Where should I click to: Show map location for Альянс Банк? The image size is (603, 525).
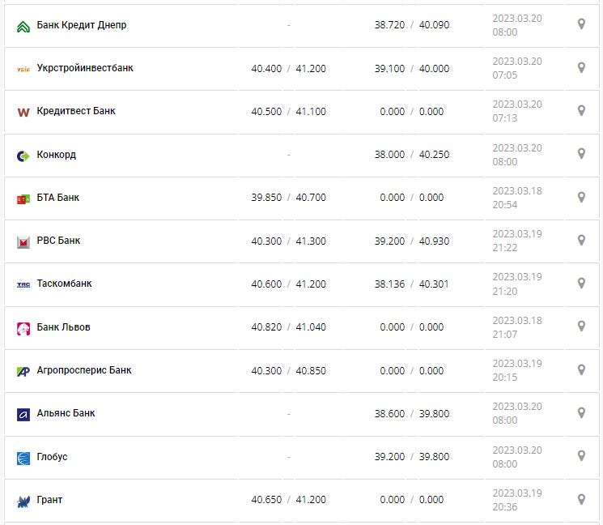pyautogui.click(x=580, y=412)
